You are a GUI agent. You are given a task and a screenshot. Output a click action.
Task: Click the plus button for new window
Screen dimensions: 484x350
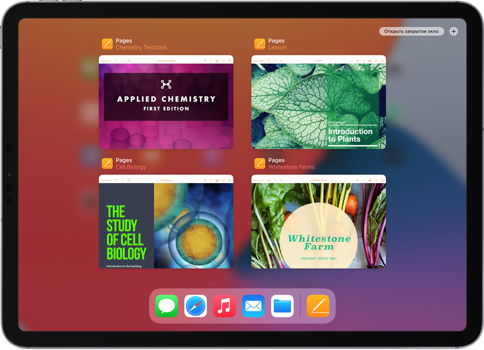(x=454, y=31)
